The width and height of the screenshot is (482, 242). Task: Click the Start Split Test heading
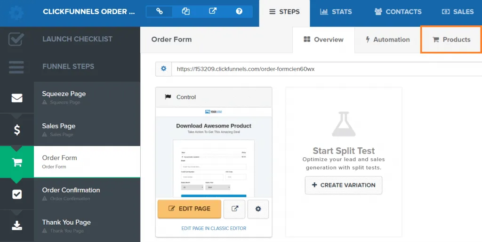[x=344, y=151]
